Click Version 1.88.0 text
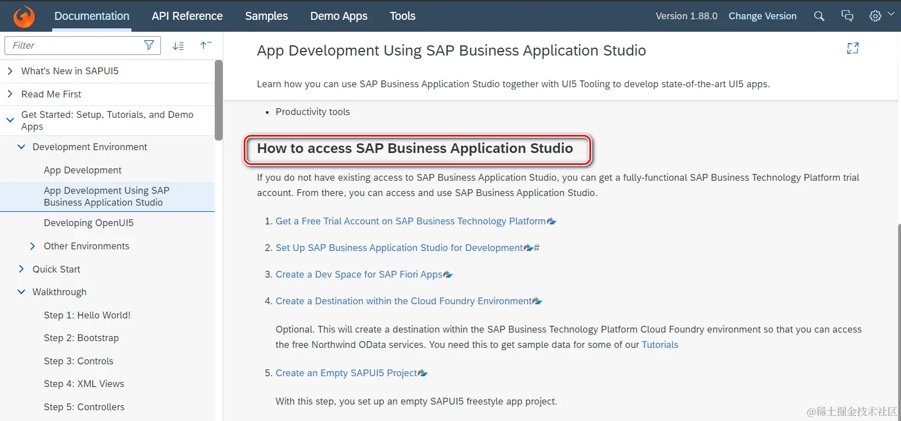 click(x=686, y=16)
